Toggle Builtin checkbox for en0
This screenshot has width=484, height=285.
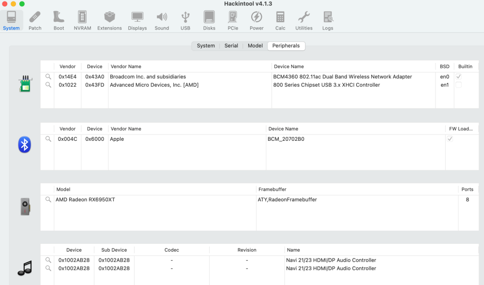458,76
